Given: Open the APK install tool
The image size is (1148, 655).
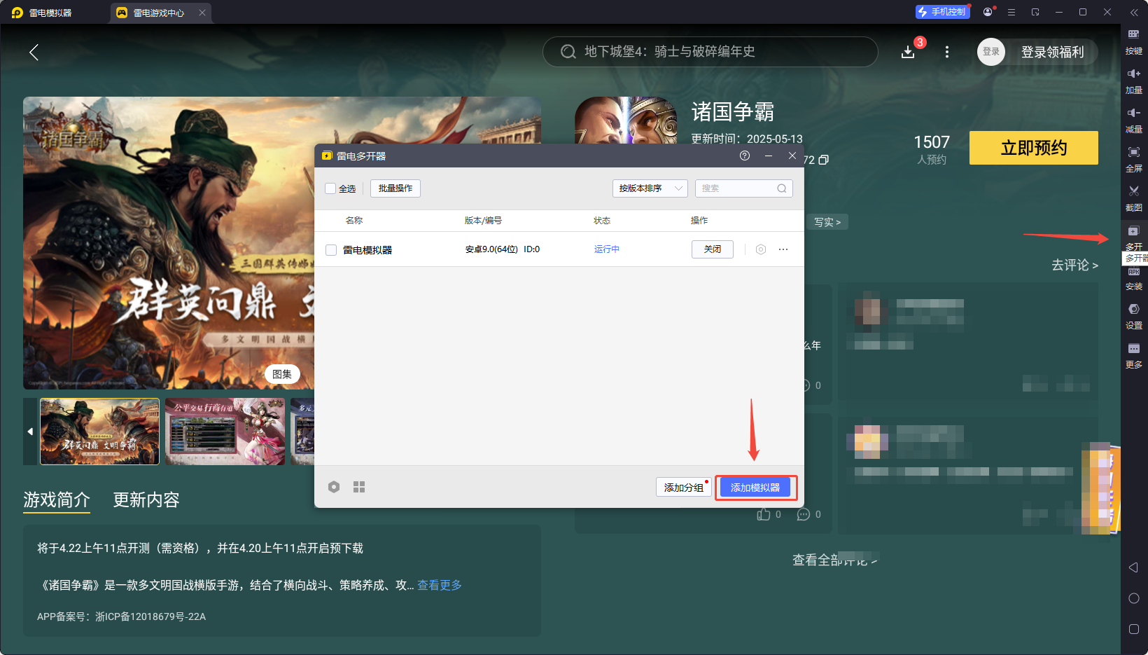Looking at the screenshot, I should [1133, 278].
